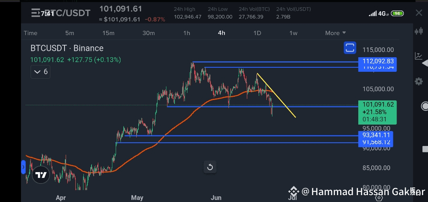Image resolution: width=428 pixels, height=202 pixels.
Task: Tap the 101,091.61 last price header
Action: (x=121, y=9)
